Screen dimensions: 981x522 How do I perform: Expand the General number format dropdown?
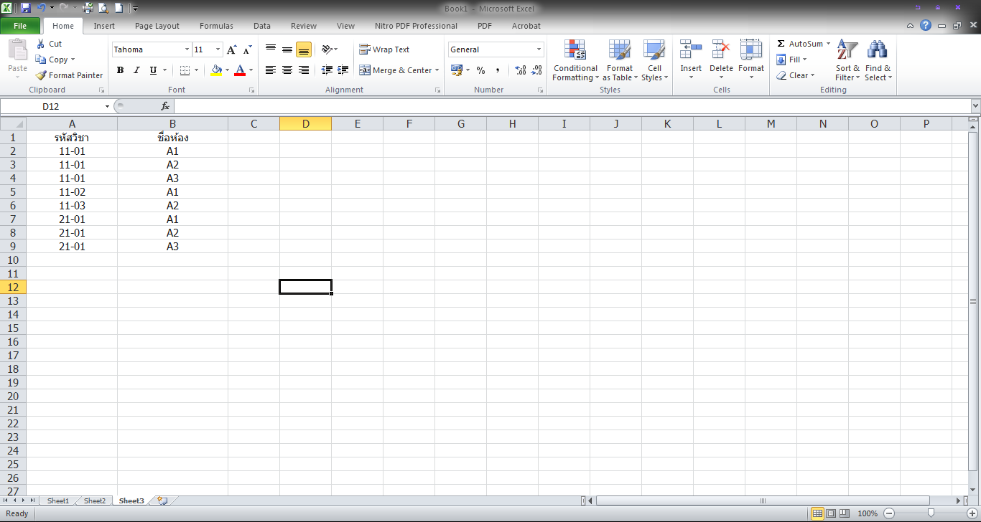[539, 49]
